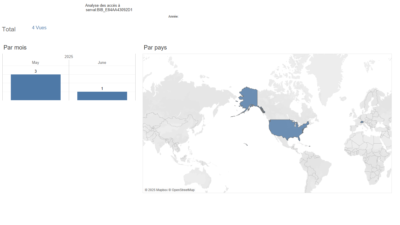Click the value label '3' above the May bar

pos(36,71)
